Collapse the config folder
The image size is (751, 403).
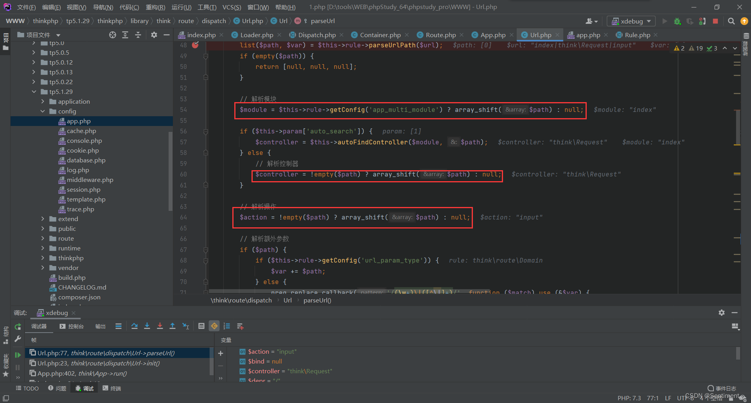pos(43,111)
